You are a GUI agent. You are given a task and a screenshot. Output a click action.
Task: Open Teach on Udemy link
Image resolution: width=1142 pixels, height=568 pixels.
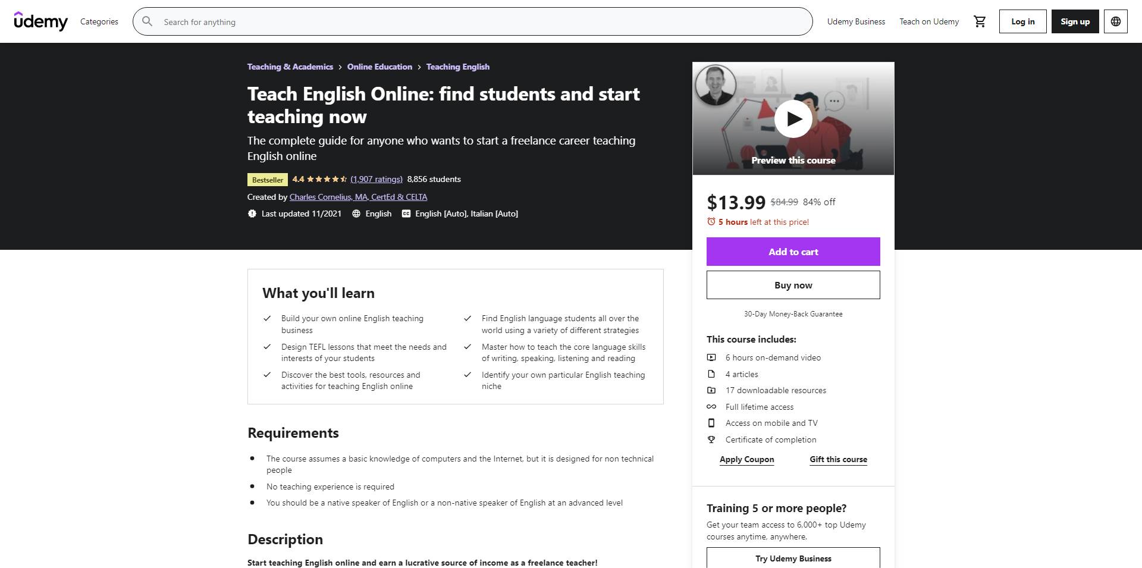(929, 21)
